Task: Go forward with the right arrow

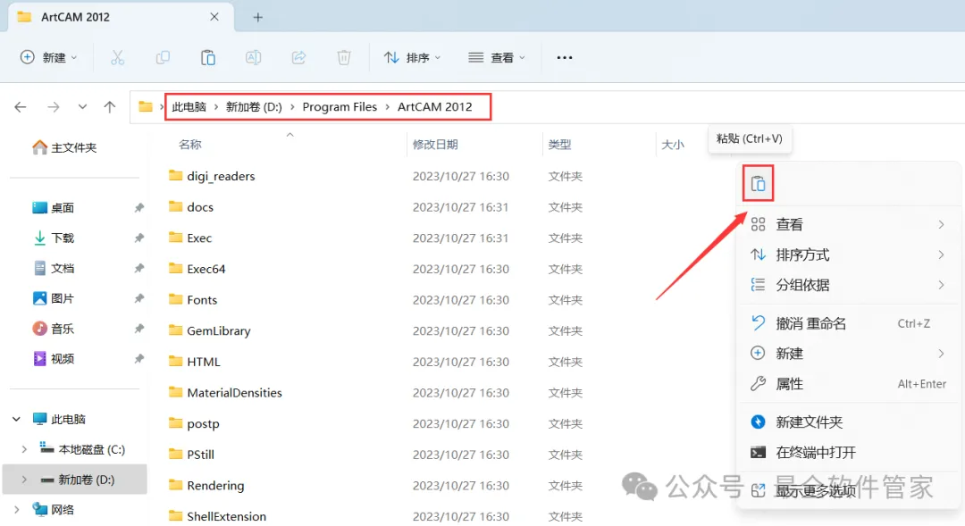Action: (x=54, y=107)
